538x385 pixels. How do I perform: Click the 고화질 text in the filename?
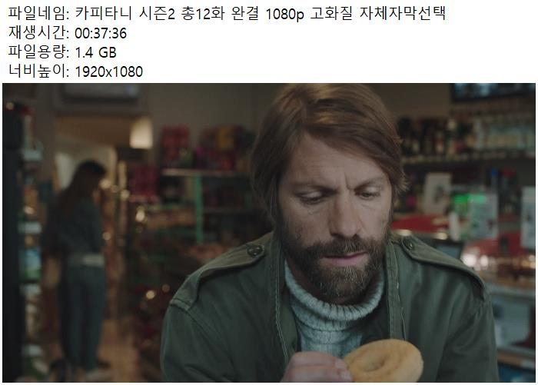(331, 14)
